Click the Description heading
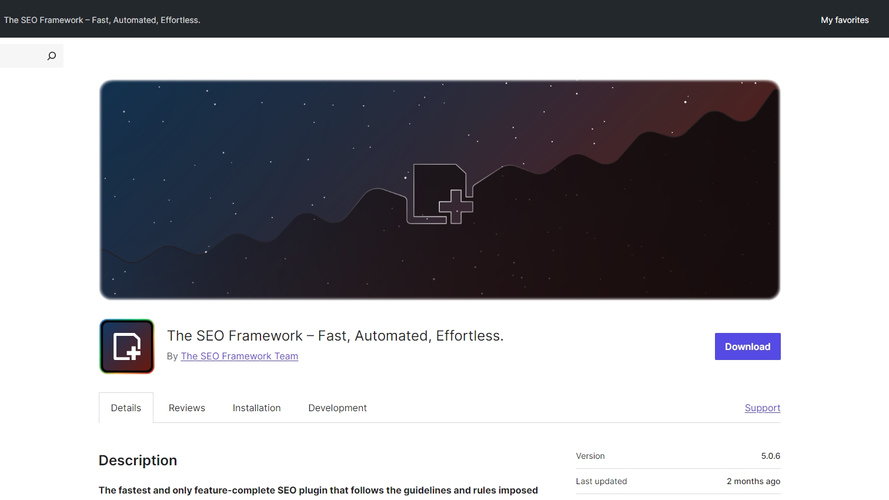Screen dimensions: 889x500 pos(138,461)
